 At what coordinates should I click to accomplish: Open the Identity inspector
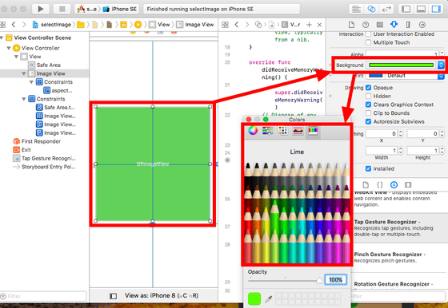(380, 25)
